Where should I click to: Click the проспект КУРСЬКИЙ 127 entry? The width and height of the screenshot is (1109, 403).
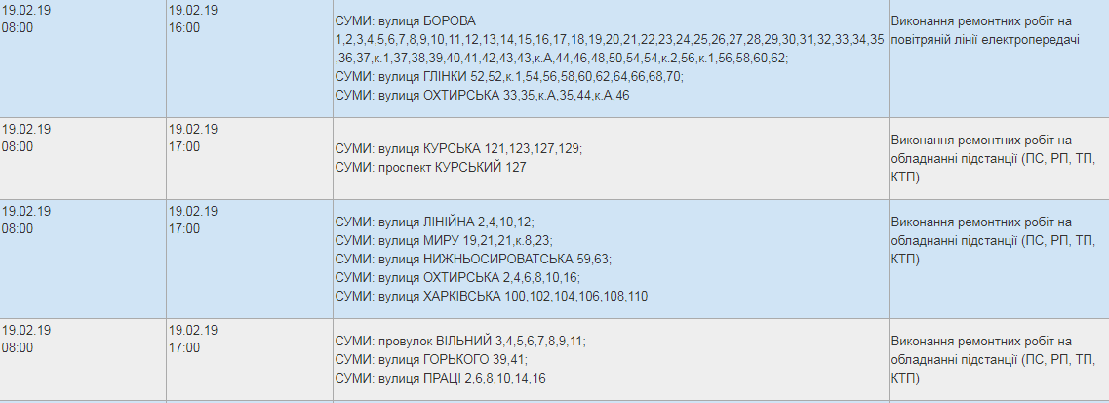tap(431, 168)
